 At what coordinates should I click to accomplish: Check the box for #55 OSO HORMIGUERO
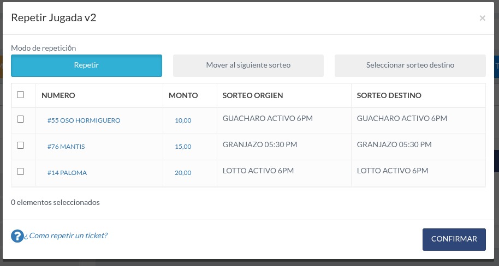pyautogui.click(x=20, y=119)
